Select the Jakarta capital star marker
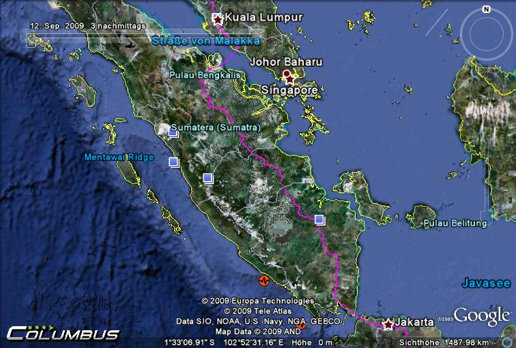This screenshot has height=348, width=516. click(x=388, y=324)
